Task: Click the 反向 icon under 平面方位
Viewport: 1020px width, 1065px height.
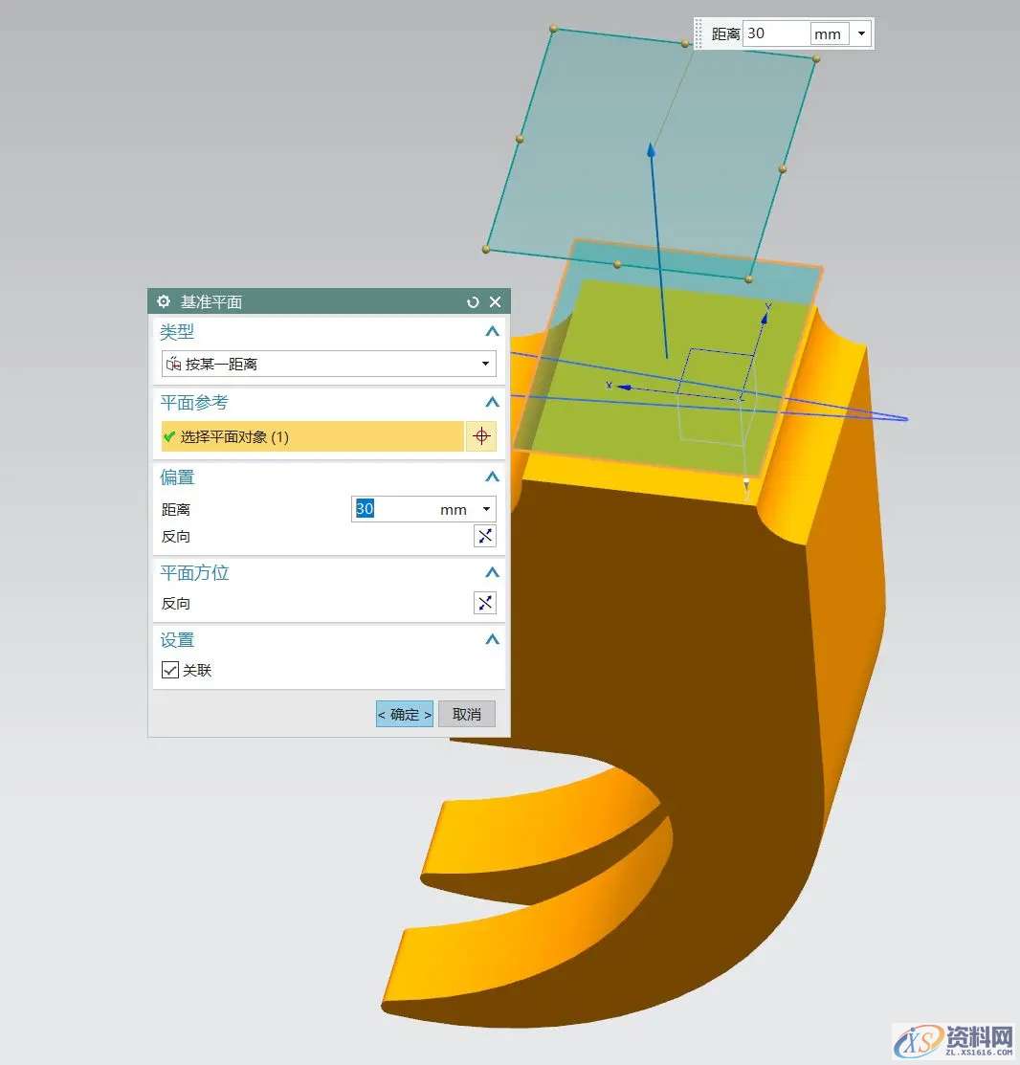Action: click(x=485, y=603)
